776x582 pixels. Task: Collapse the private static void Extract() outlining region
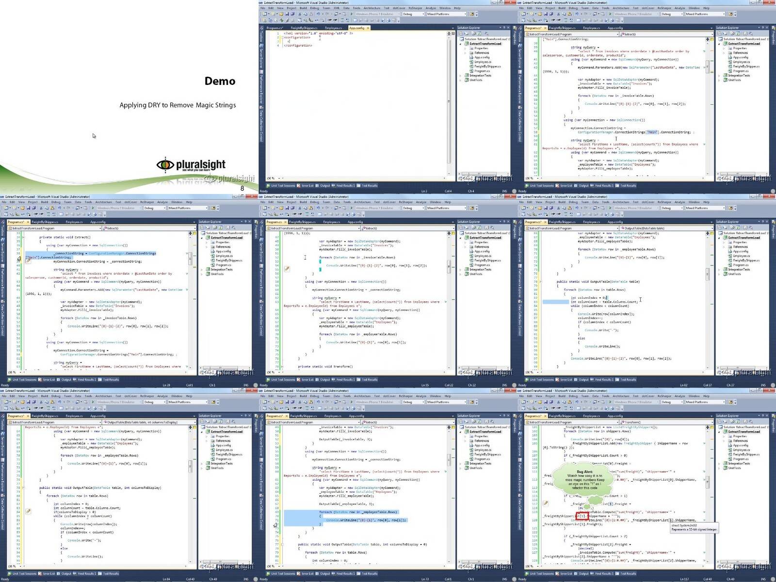pos(23,237)
